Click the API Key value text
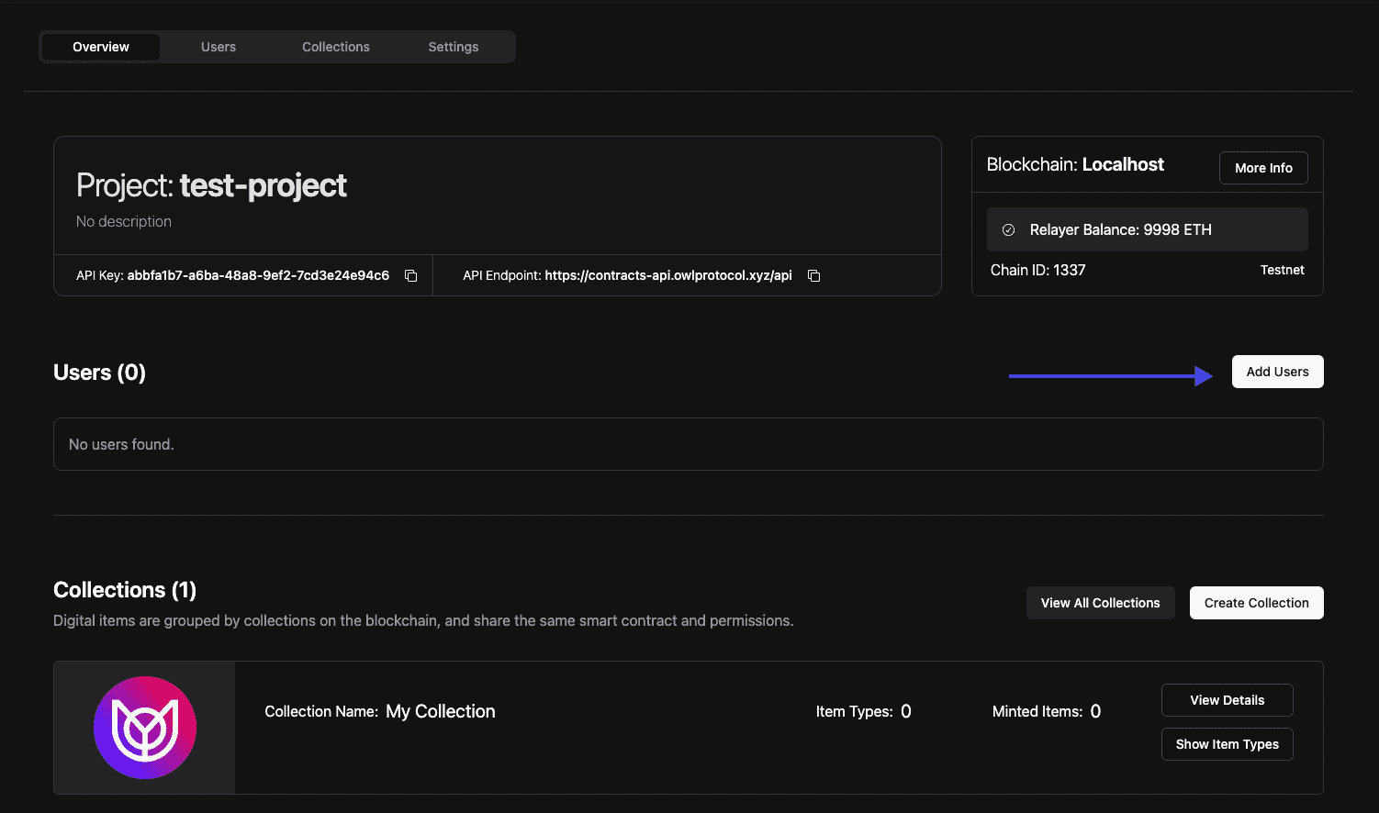Viewport: 1379px width, 813px height. point(258,275)
